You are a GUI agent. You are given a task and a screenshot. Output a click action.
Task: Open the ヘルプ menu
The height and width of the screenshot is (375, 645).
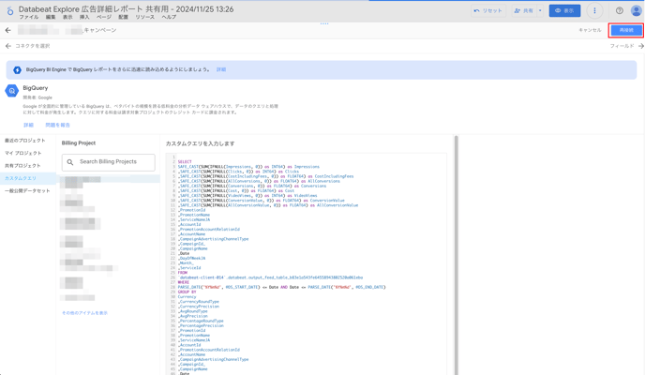169,17
